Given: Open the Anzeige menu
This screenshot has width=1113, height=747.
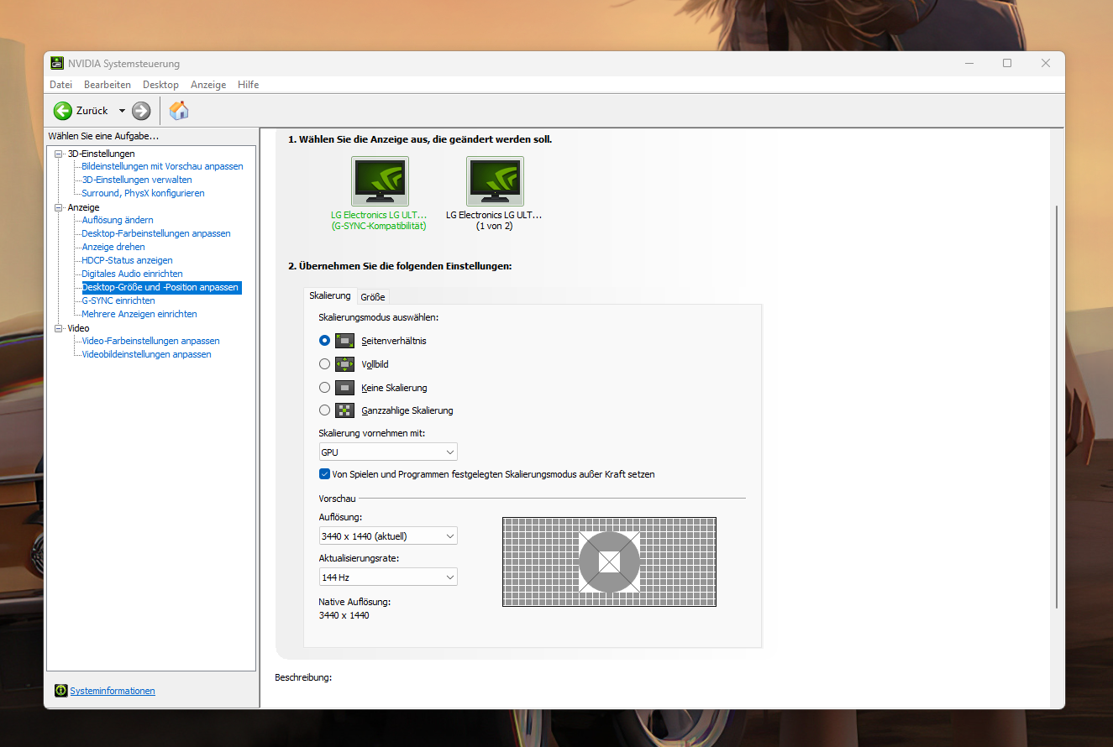Looking at the screenshot, I should pos(208,85).
